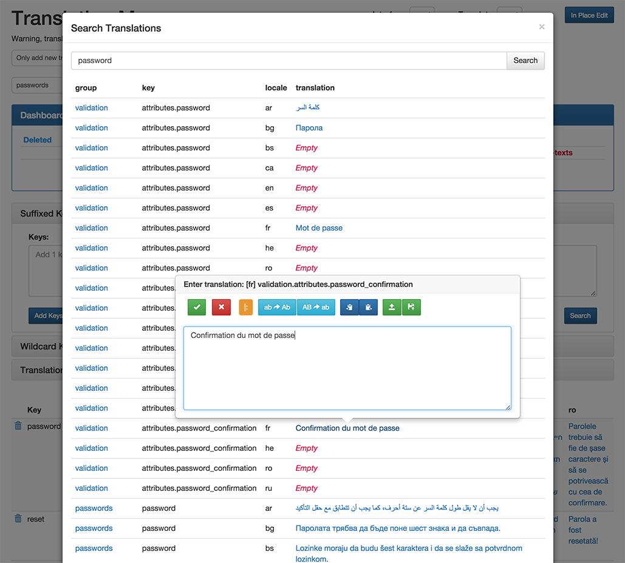The height and width of the screenshot is (563, 625).
Task: Click the 'Enter translation' popover title
Action: 298,285
